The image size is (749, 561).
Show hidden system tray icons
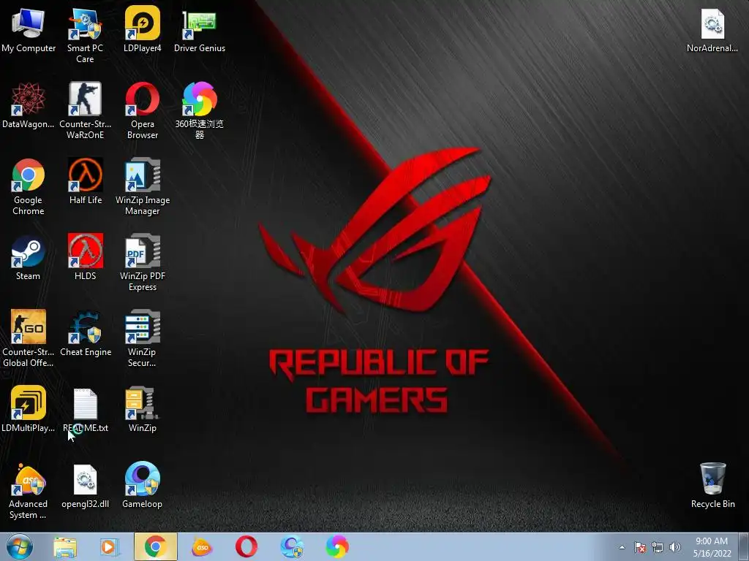622,547
